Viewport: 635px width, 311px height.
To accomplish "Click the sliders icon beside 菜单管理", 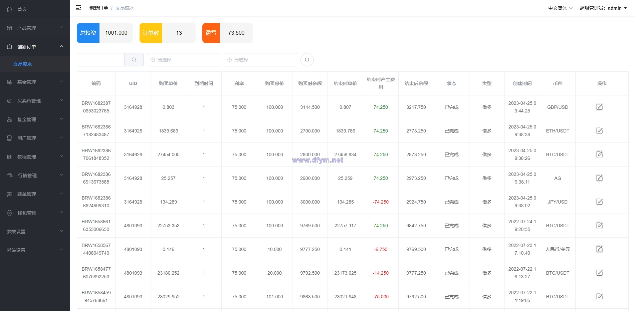I will pyautogui.click(x=9, y=194).
